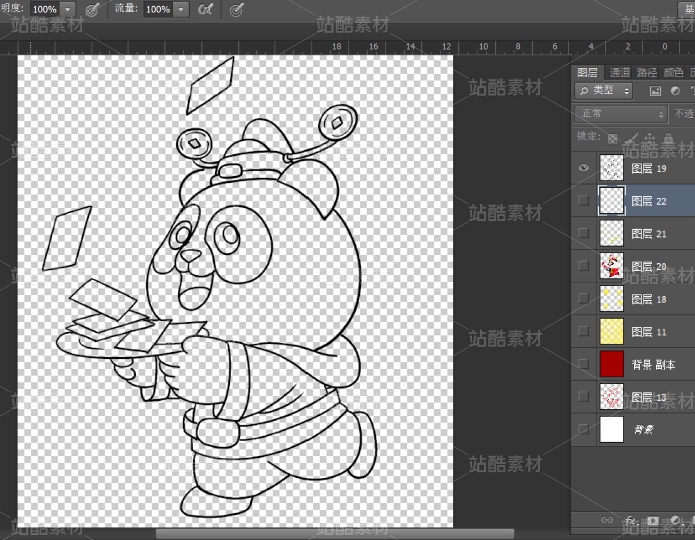695x540 pixels.
Task: Create new adjustment layer icon
Action: tap(675, 520)
